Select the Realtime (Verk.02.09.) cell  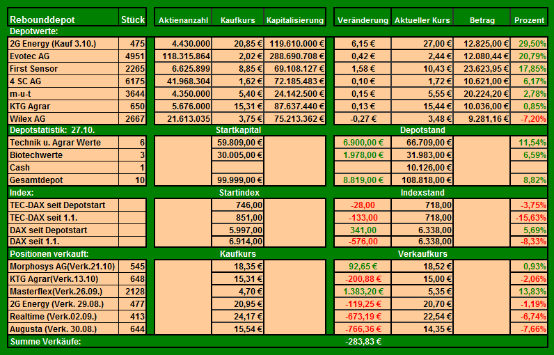click(x=63, y=317)
